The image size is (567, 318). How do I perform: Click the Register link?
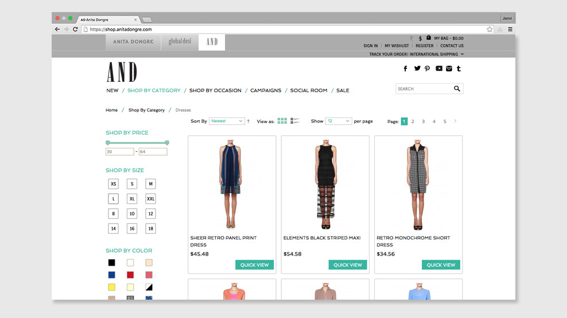[425, 46]
